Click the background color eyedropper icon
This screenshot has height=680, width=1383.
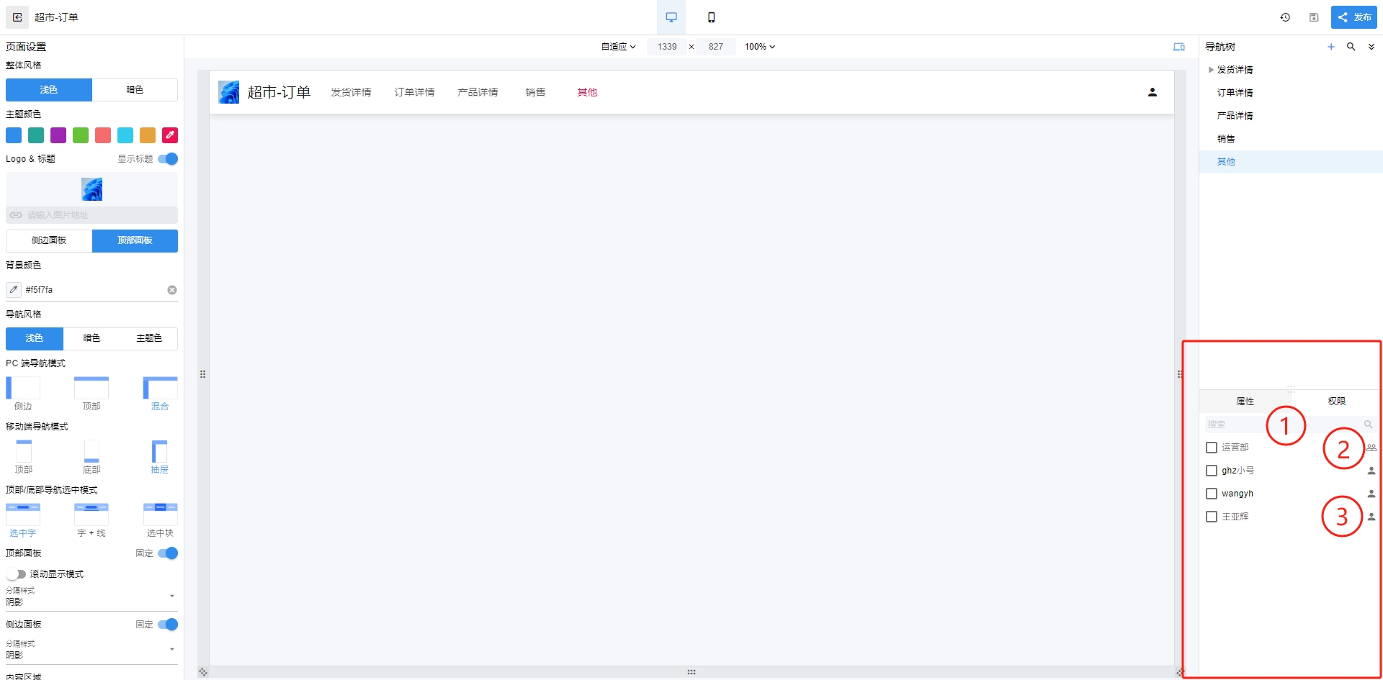tap(14, 290)
